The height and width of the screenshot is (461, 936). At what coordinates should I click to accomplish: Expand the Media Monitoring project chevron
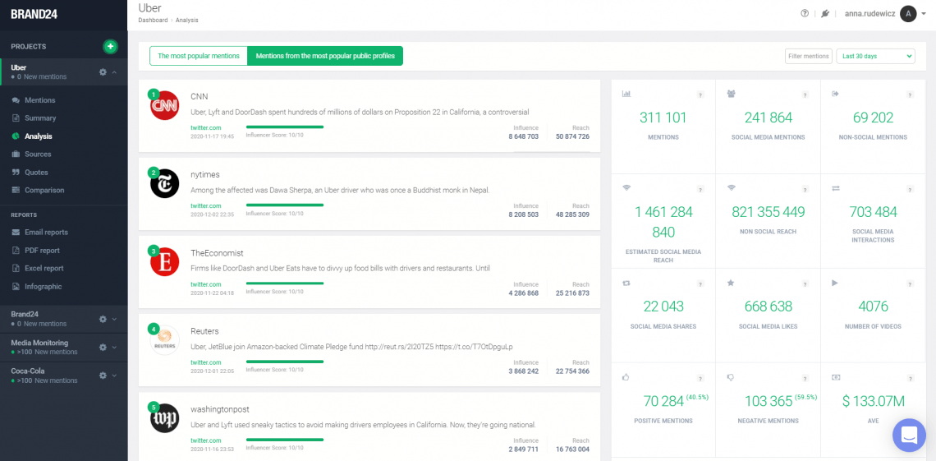(115, 348)
